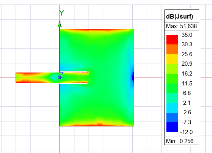Image resolution: width=212 pixels, height=153 pixels.
Task: Select the yellow 25.6 color band
Action: tap(172, 59)
